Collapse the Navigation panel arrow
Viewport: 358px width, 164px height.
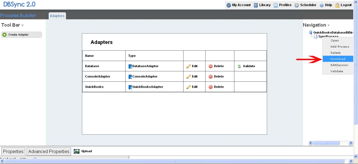329,25
